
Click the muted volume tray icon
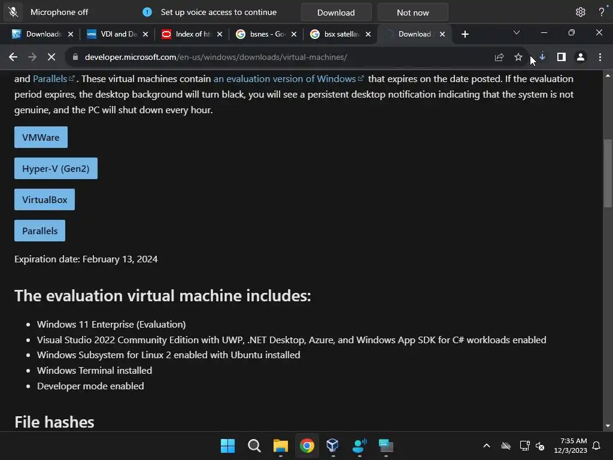tap(540, 446)
